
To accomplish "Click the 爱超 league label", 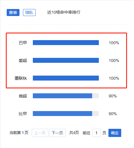I will coord(23,60).
